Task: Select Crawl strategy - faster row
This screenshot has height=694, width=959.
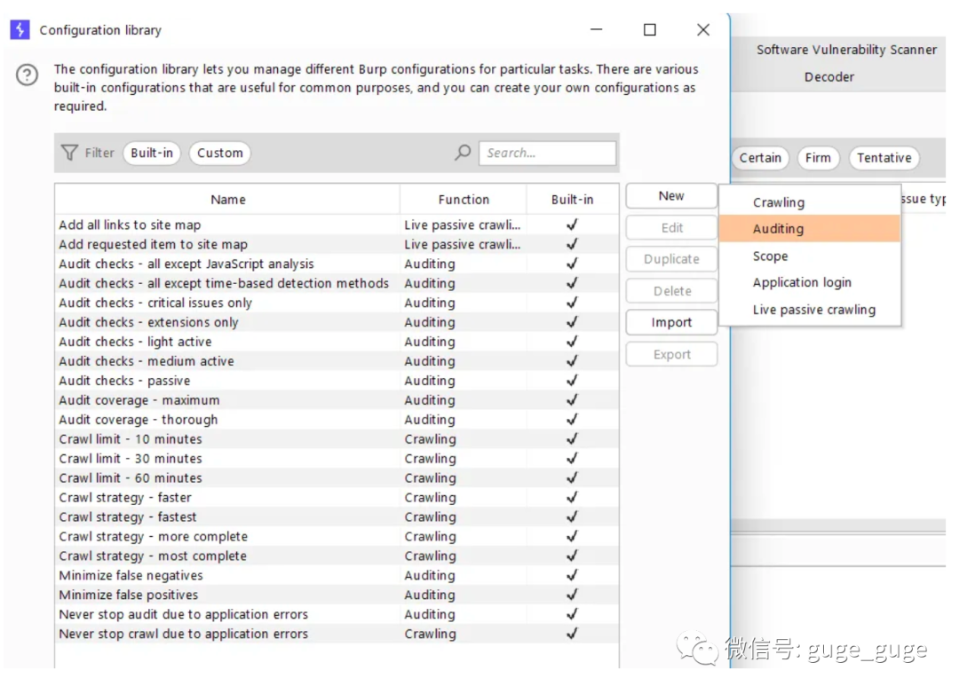Action: point(337,498)
